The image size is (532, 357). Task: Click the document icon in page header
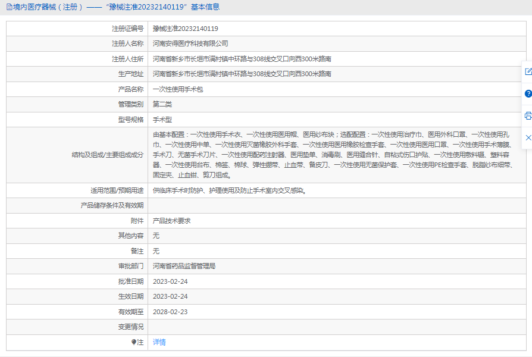pyautogui.click(x=9, y=7)
